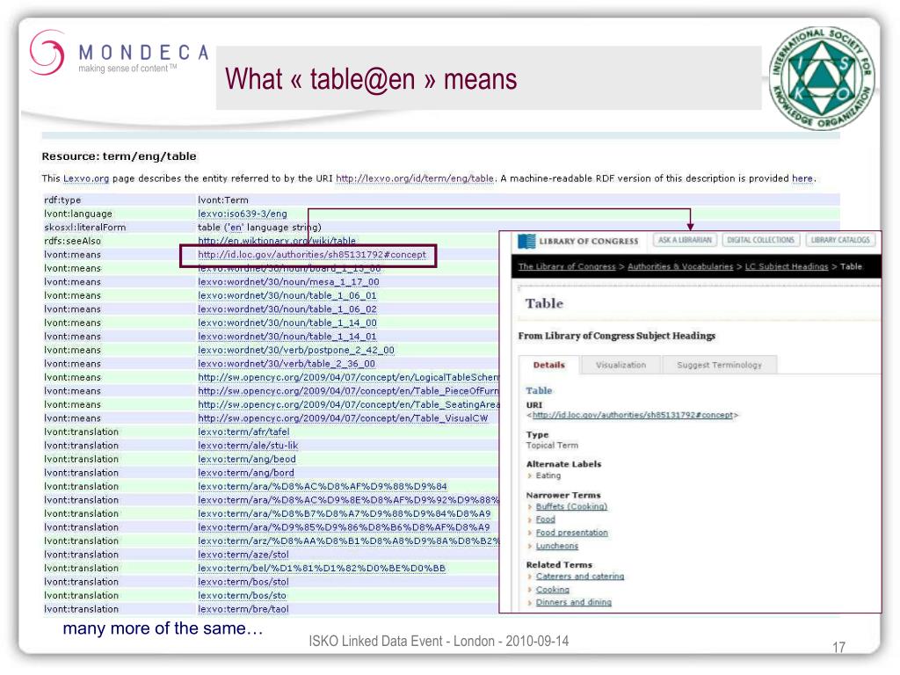Click the skosxl:literalForm property label
The height and width of the screenshot is (675, 900).
tap(85, 228)
